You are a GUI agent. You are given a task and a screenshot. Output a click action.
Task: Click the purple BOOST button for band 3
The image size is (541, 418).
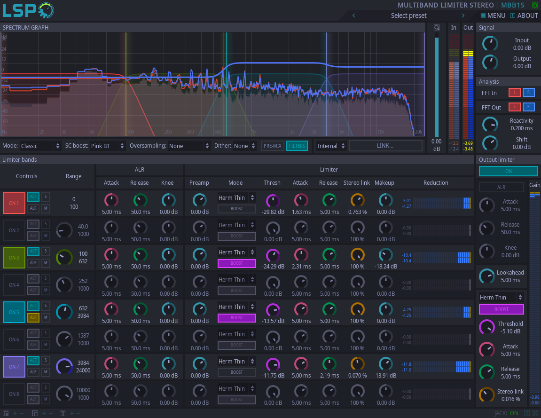[236, 263]
